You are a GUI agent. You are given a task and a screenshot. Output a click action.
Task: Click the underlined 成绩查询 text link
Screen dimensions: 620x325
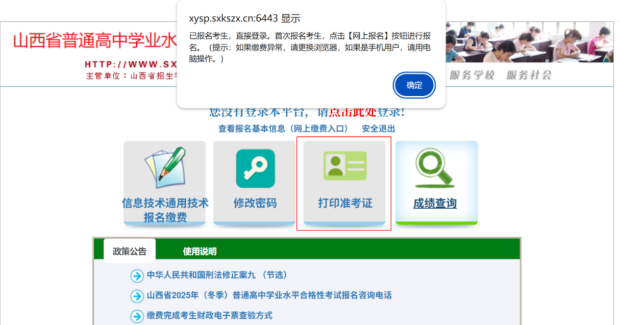pos(435,204)
